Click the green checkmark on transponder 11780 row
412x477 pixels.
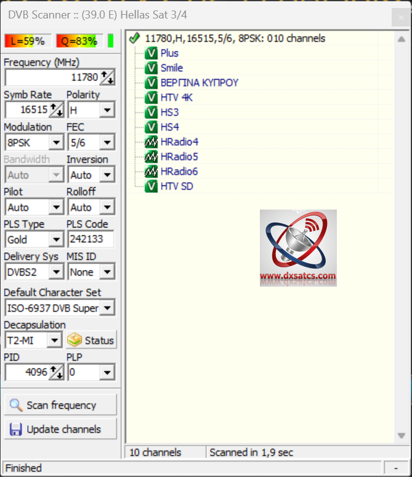point(135,38)
